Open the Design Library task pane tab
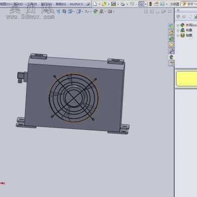This screenshot has height=197, width=197. [171, 33]
